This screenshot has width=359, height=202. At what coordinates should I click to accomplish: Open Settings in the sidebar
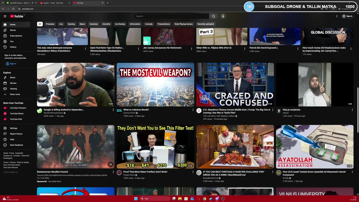coord(16,128)
